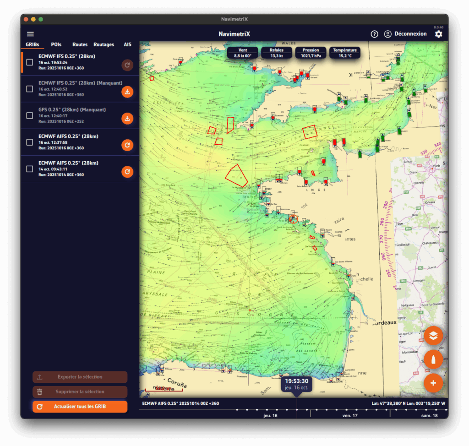The width and height of the screenshot is (469, 446).
Task: Open the help question mark icon
Action: pyautogui.click(x=374, y=34)
